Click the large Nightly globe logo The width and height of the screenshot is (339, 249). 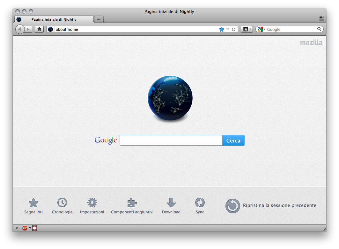coord(170,98)
